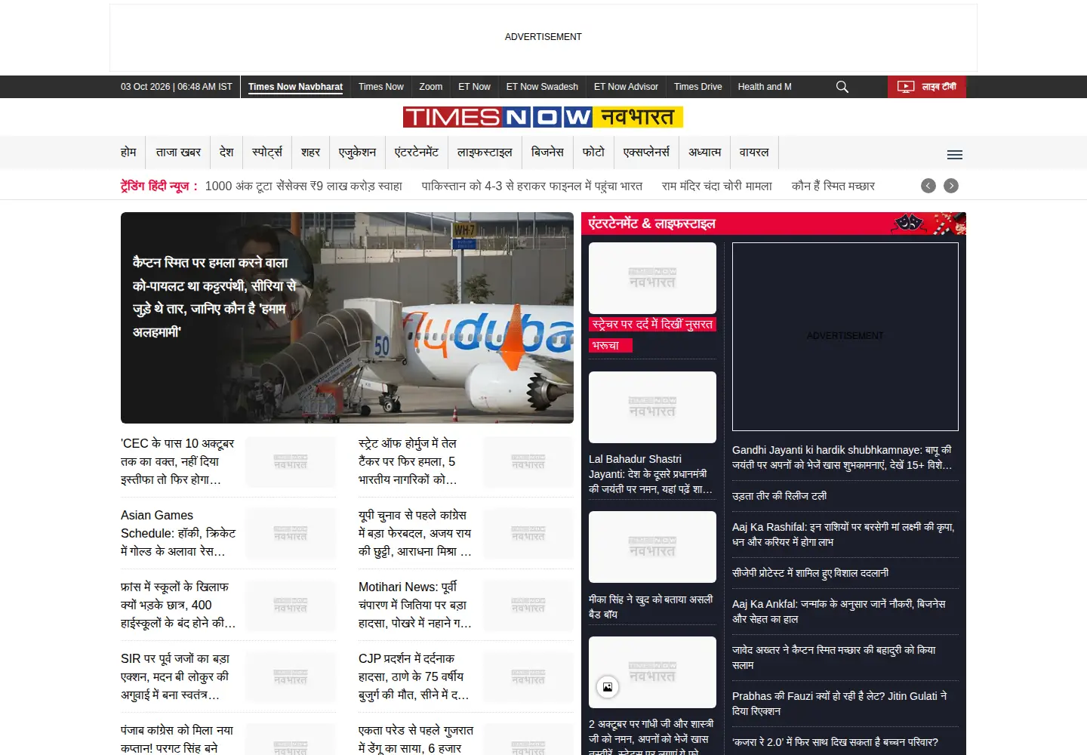Open Health and M top link

pos(765,87)
